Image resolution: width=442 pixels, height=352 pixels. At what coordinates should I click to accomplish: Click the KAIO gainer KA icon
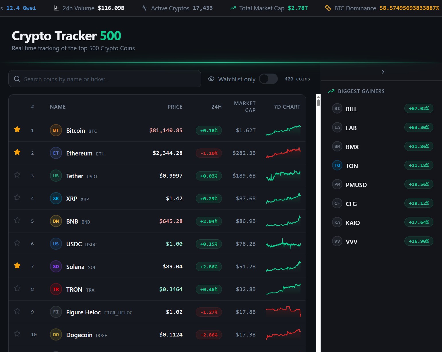tap(337, 222)
